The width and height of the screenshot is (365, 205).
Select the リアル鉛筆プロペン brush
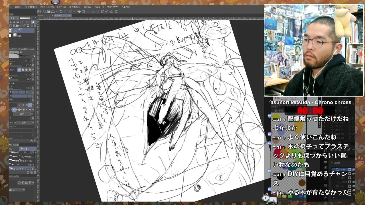tap(21, 169)
